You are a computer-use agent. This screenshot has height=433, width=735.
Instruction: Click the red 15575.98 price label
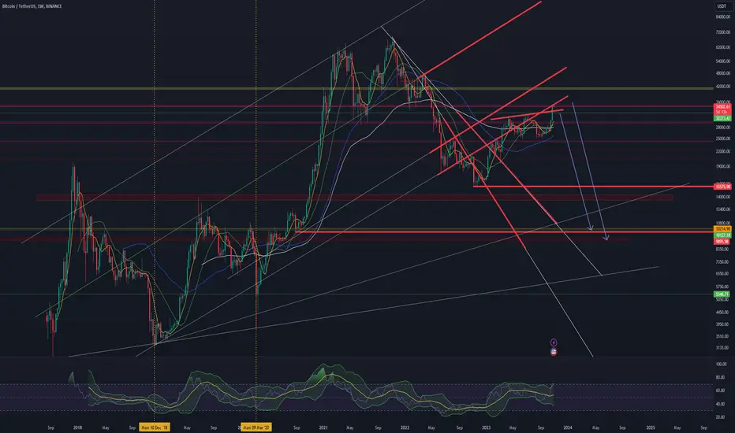722,187
